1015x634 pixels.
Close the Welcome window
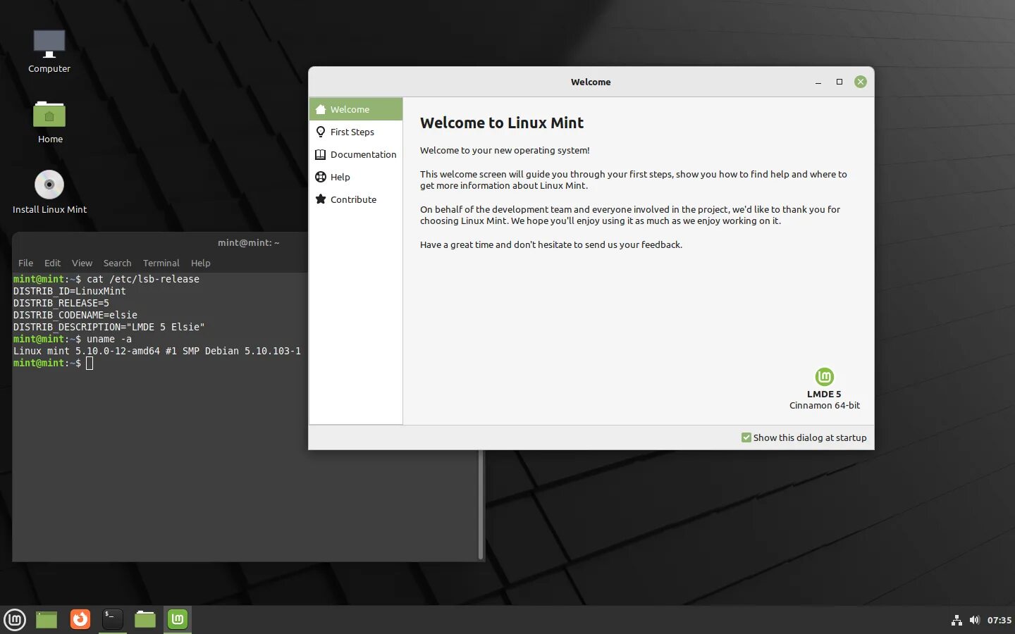861,82
